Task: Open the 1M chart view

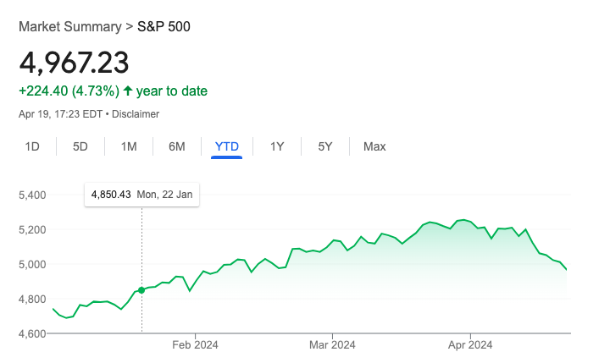Action: [x=129, y=146]
